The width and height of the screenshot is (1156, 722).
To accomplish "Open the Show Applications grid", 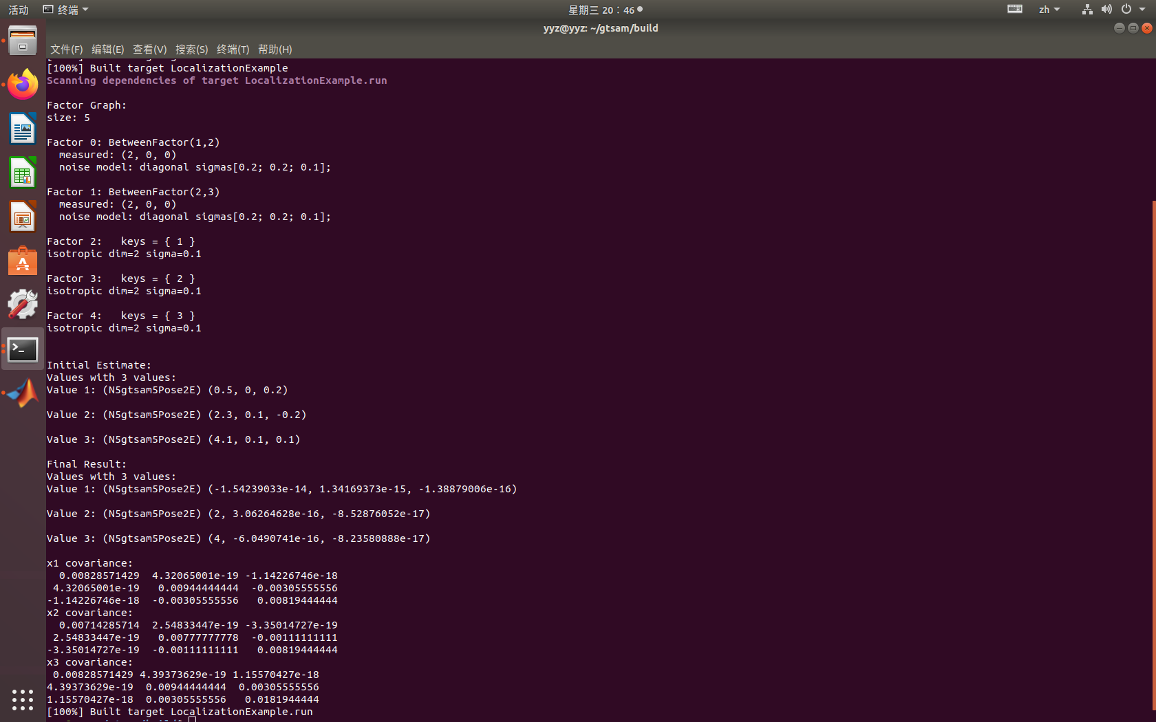I will 23,699.
